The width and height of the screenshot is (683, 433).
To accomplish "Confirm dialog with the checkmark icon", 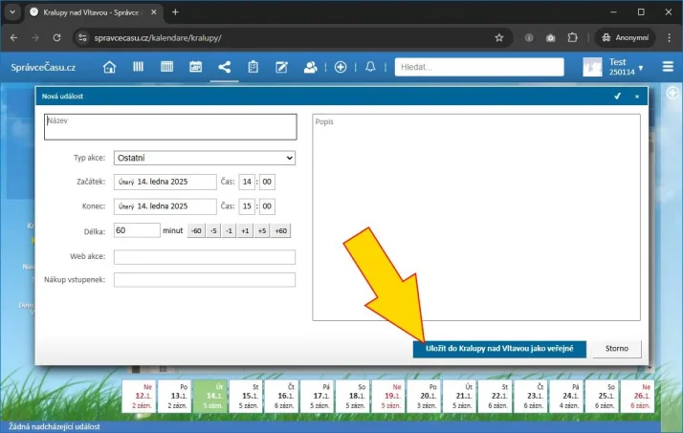I will coord(618,96).
